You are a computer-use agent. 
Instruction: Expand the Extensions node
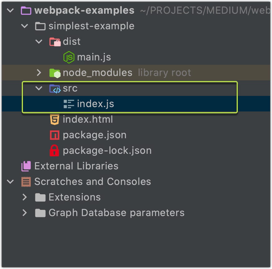pos(25,197)
